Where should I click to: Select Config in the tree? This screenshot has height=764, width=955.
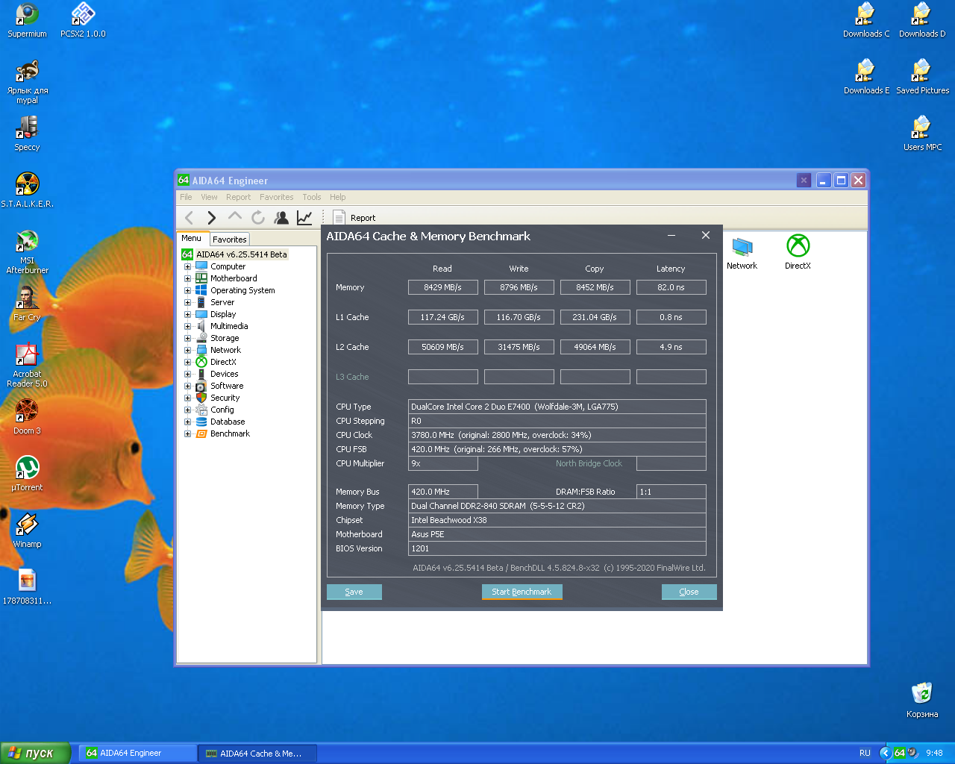click(x=222, y=410)
